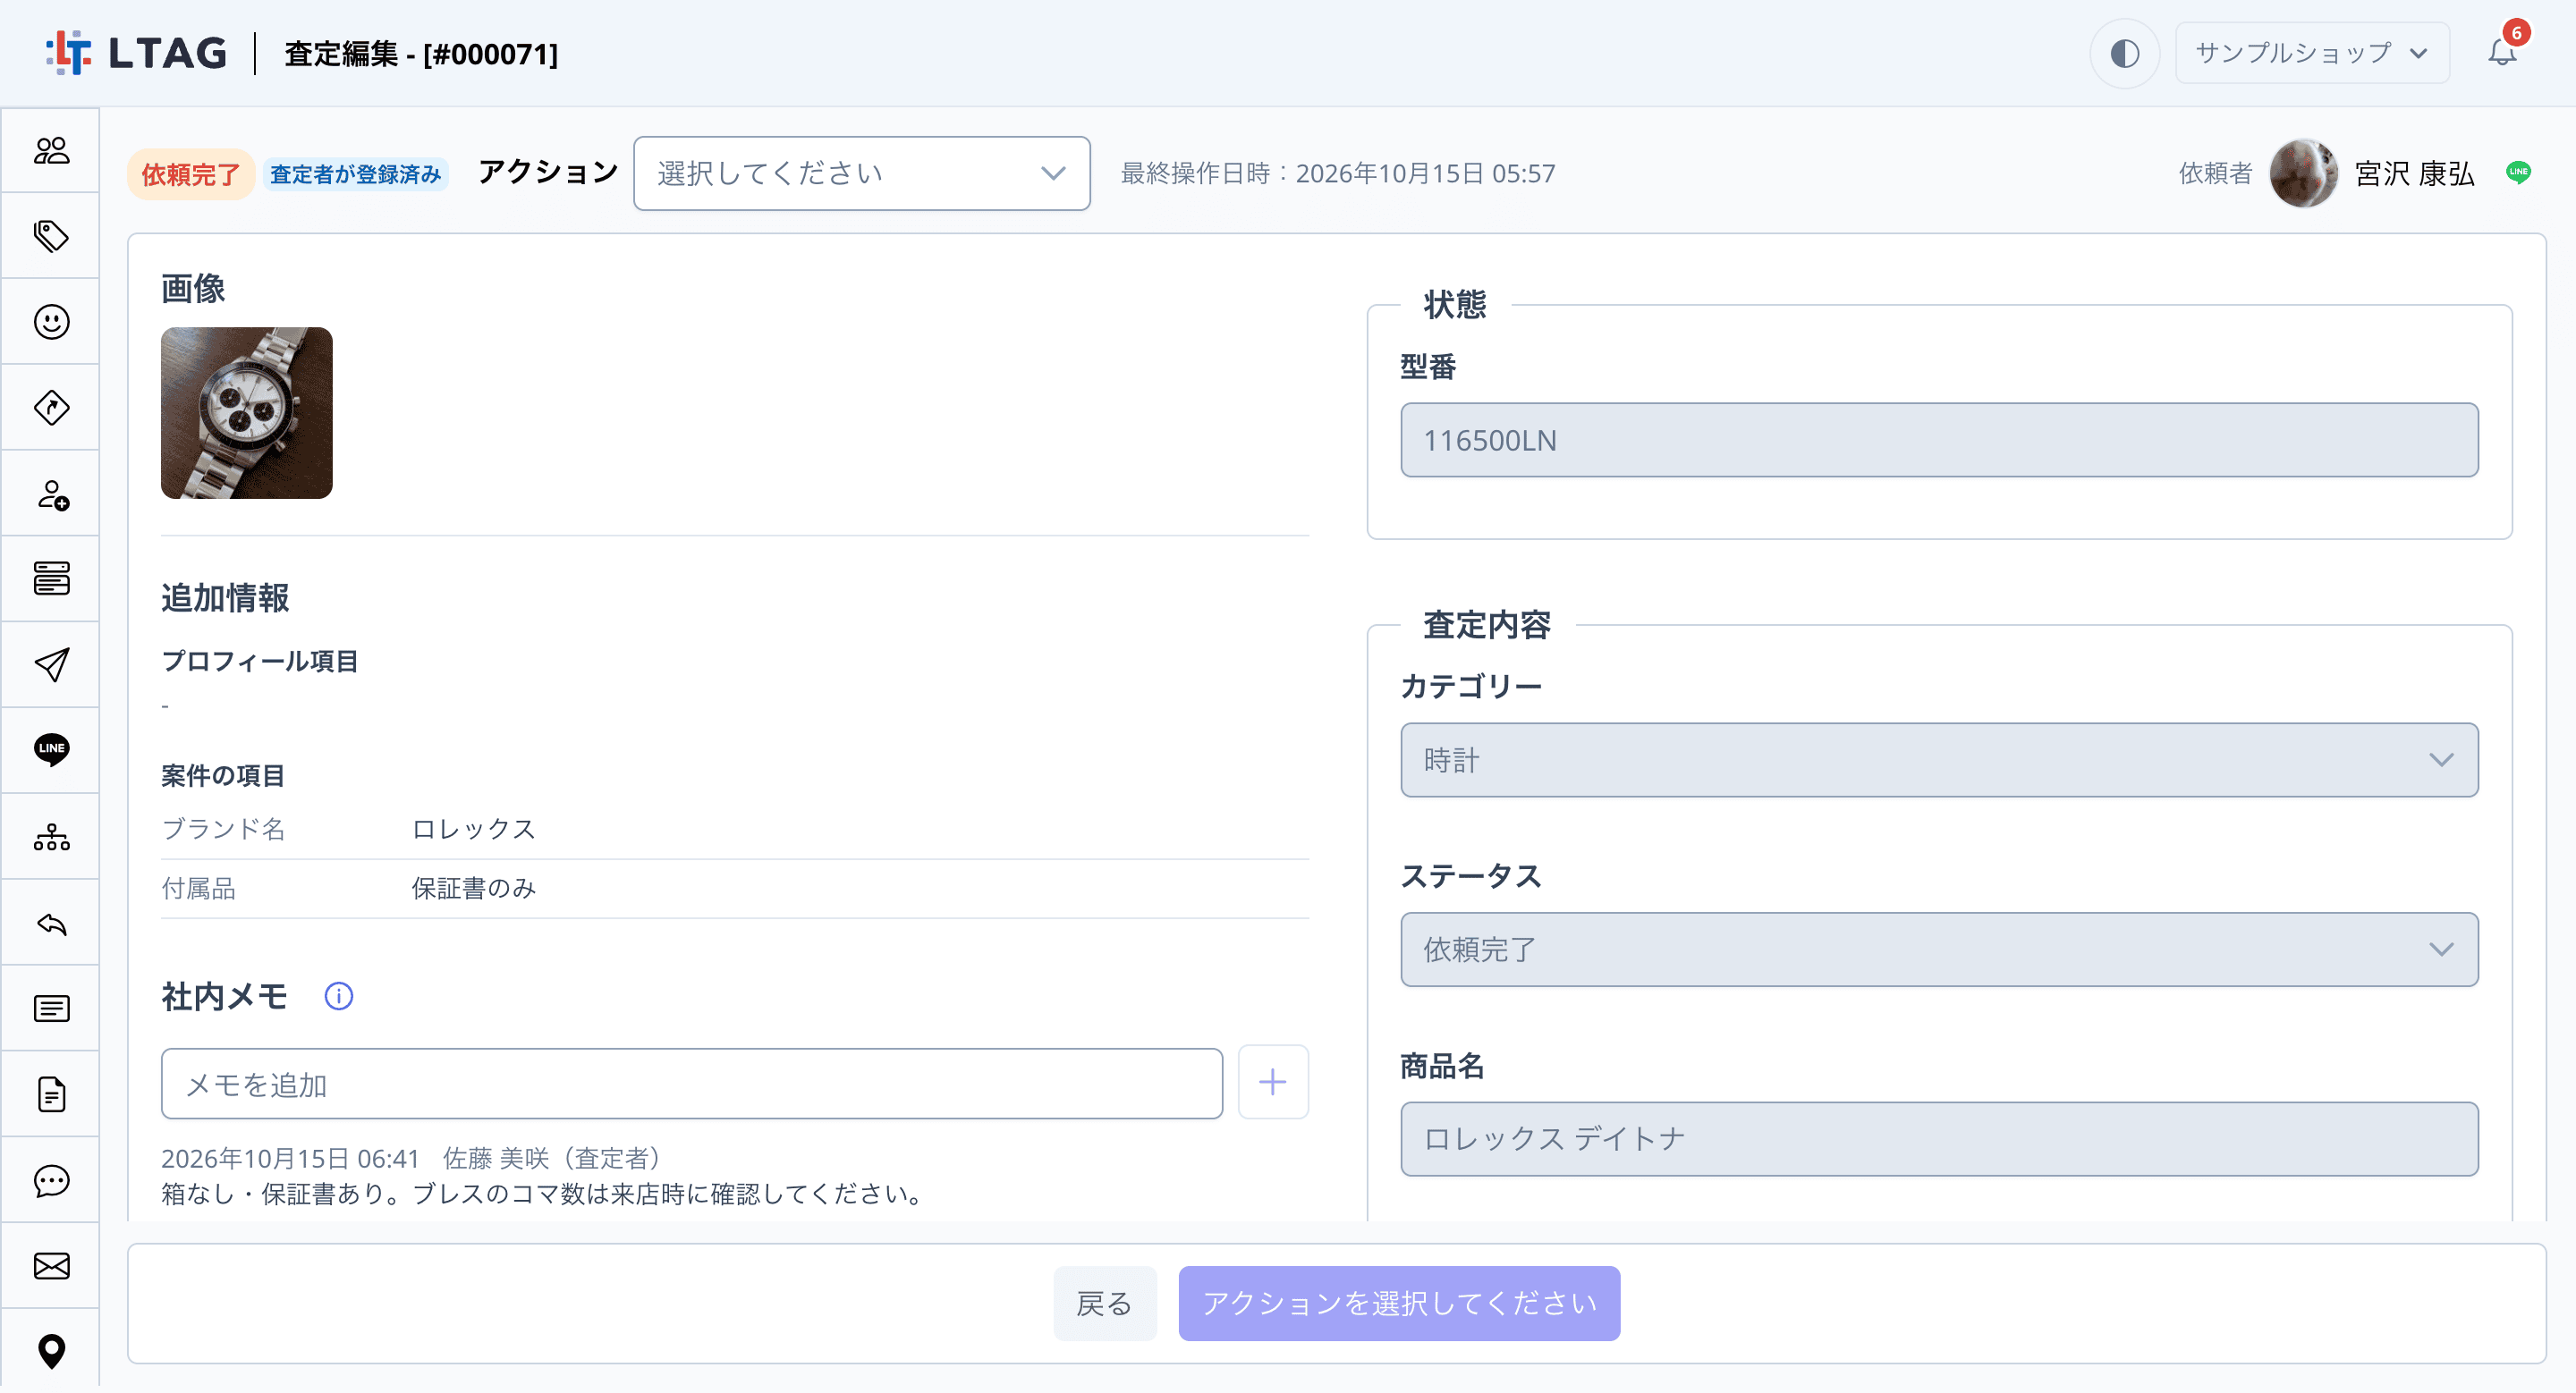Click the 依頼完了 status badge

(190, 175)
